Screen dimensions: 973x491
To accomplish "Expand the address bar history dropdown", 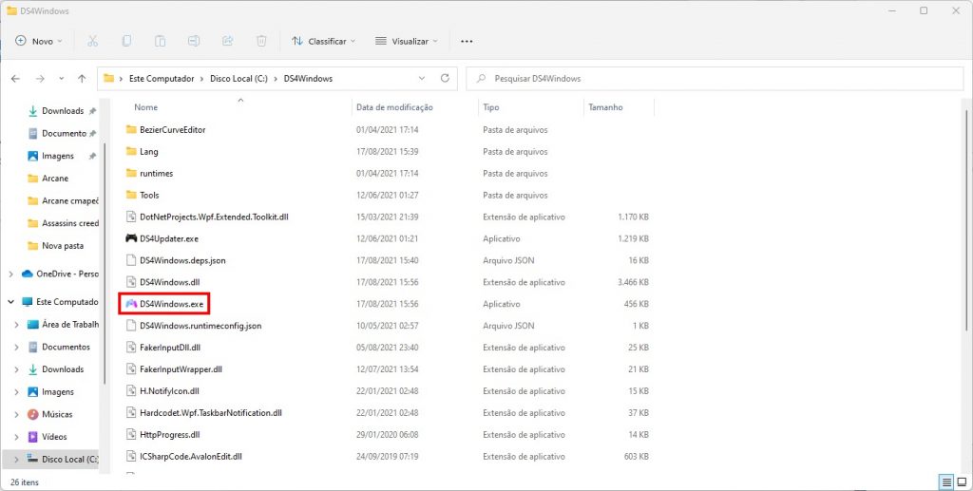I will point(422,79).
